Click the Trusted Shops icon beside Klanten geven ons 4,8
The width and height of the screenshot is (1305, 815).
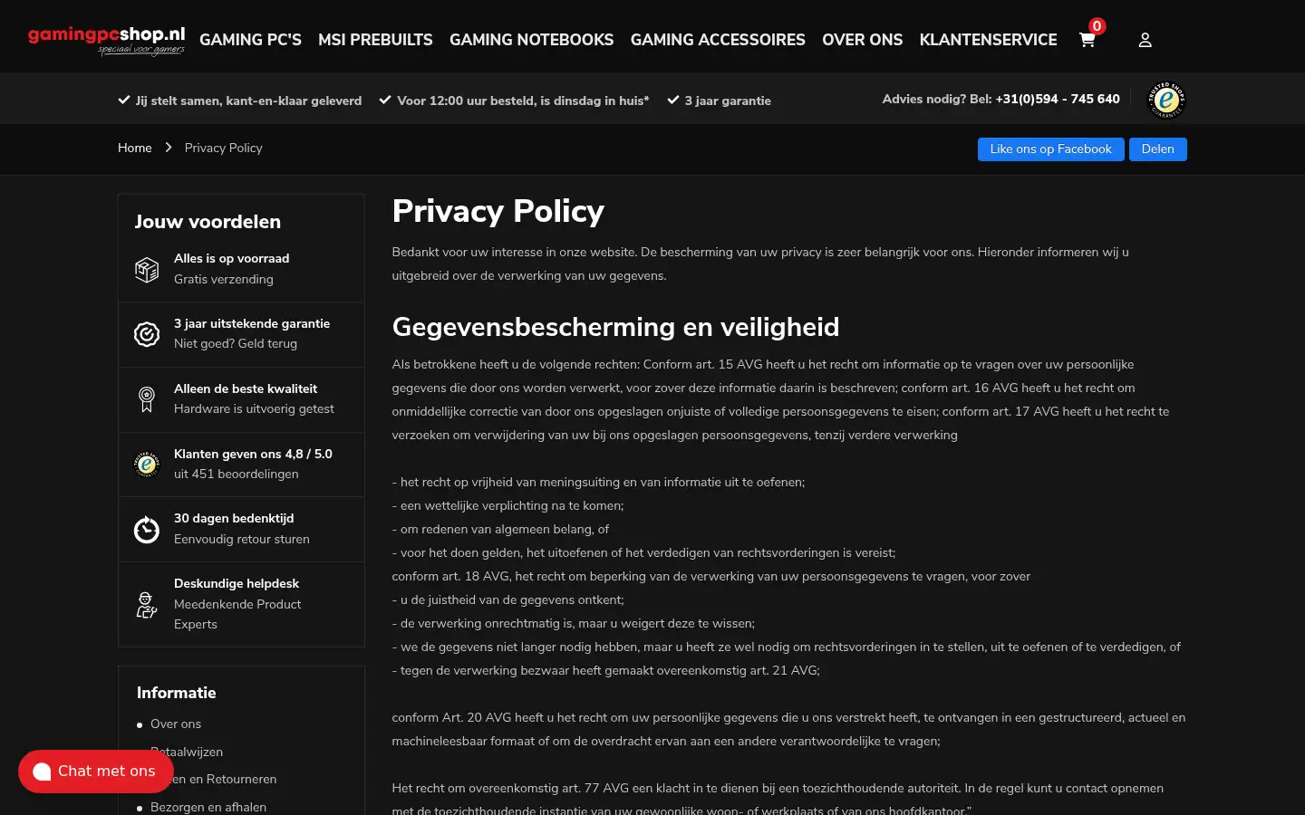(x=147, y=464)
